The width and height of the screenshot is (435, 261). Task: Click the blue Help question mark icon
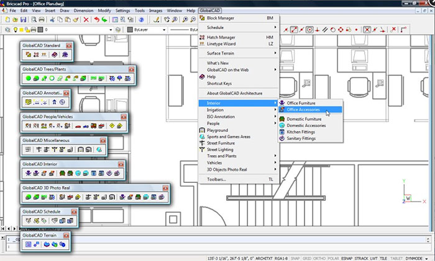click(x=142, y=20)
